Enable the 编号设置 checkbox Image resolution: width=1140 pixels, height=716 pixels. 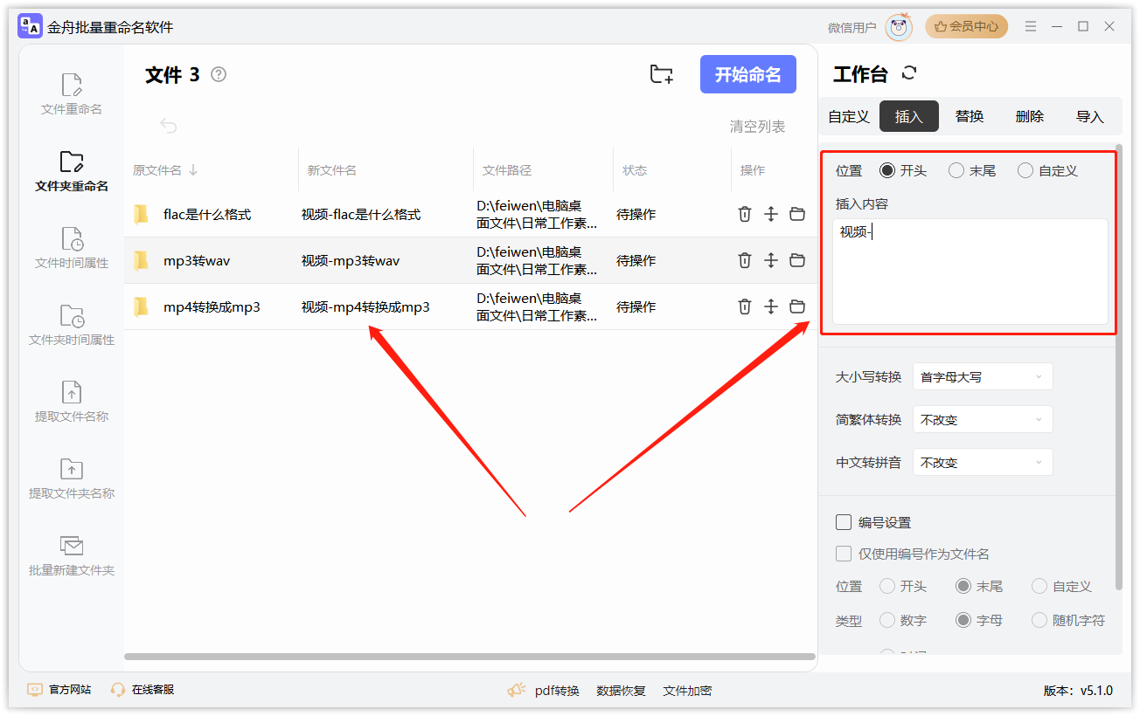(844, 522)
